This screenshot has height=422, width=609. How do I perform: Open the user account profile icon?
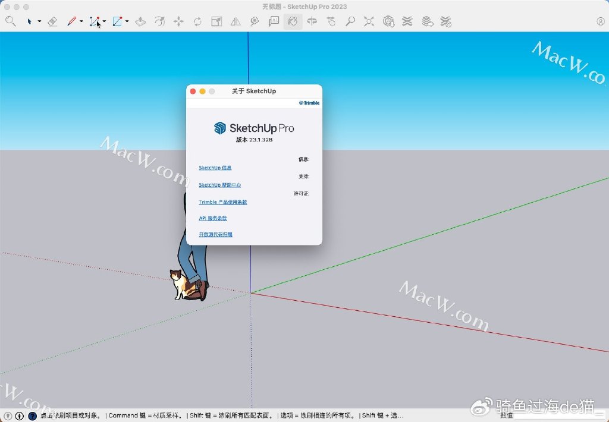601,21
